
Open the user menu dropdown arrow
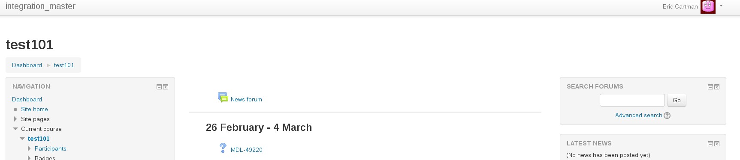(721, 6)
